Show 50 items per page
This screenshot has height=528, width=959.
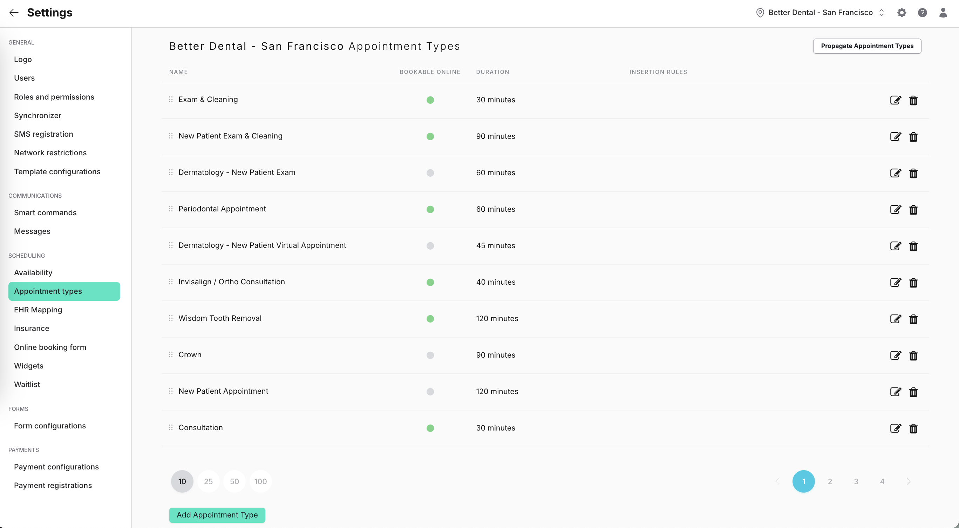click(x=234, y=481)
